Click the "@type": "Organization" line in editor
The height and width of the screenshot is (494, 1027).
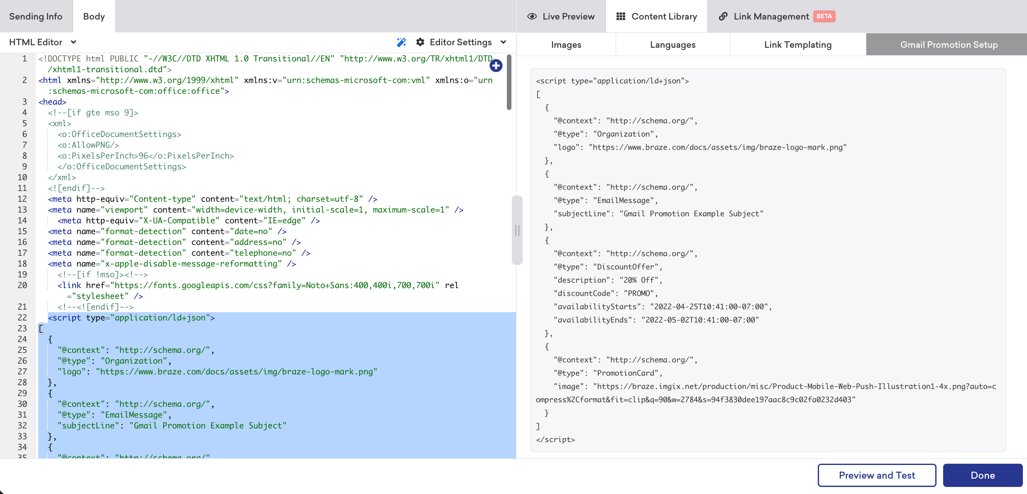click(115, 361)
